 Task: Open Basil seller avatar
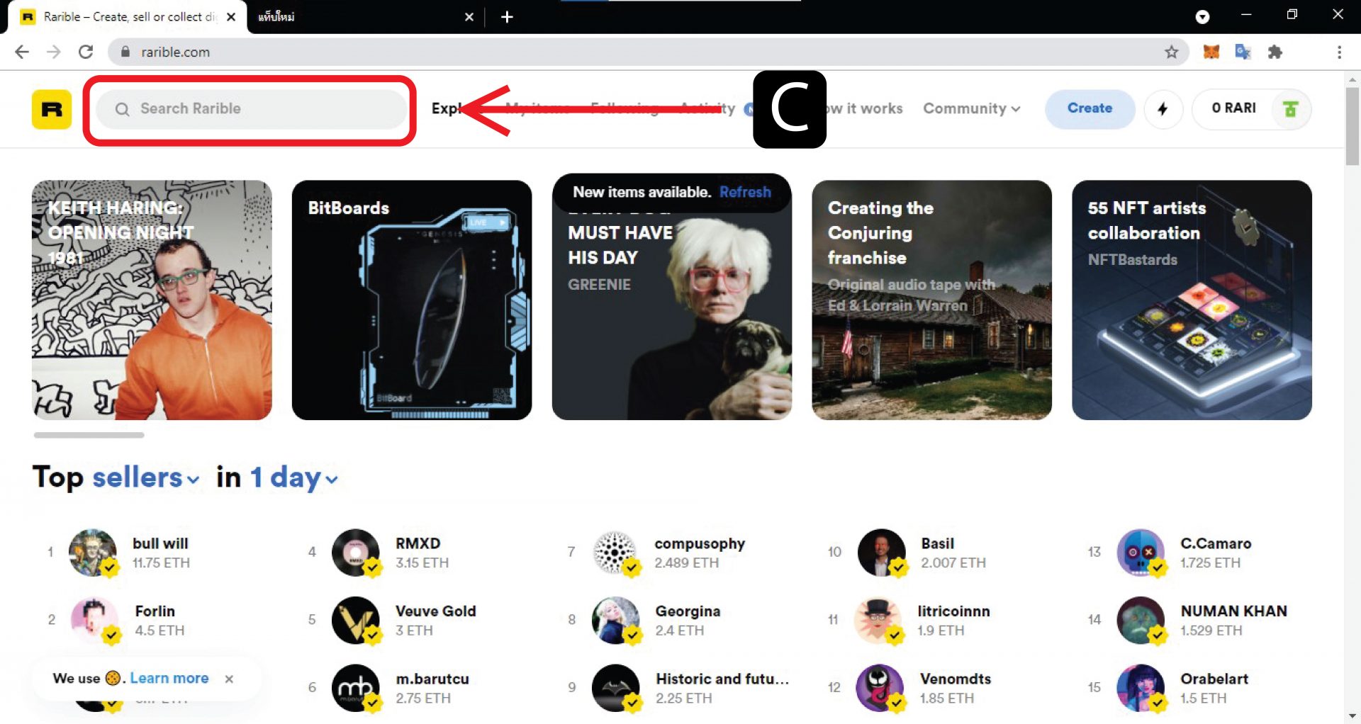click(x=882, y=553)
